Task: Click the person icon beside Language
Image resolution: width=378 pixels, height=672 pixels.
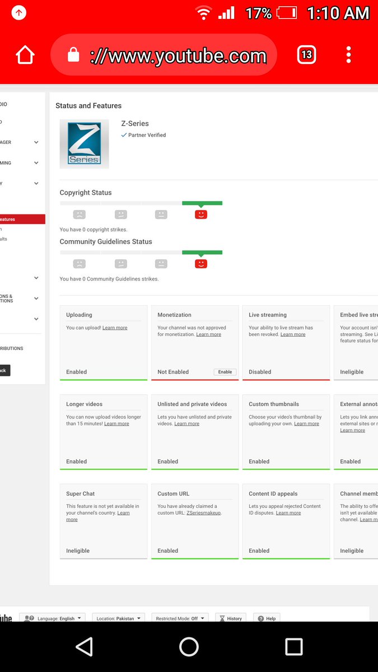Action: tap(28, 618)
